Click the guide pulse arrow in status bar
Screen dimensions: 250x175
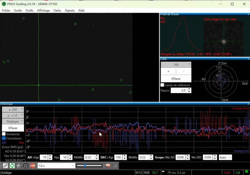tap(163, 172)
